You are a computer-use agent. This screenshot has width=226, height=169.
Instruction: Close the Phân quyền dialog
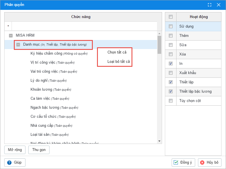tap(218, 5)
